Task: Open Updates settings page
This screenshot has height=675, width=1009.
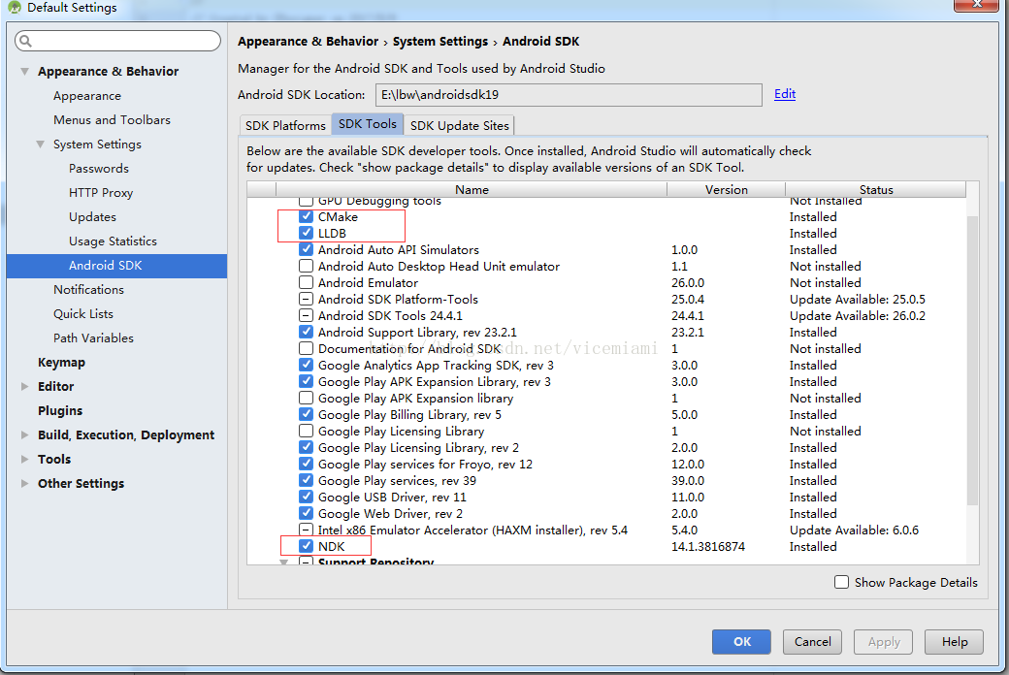Action: (x=92, y=217)
